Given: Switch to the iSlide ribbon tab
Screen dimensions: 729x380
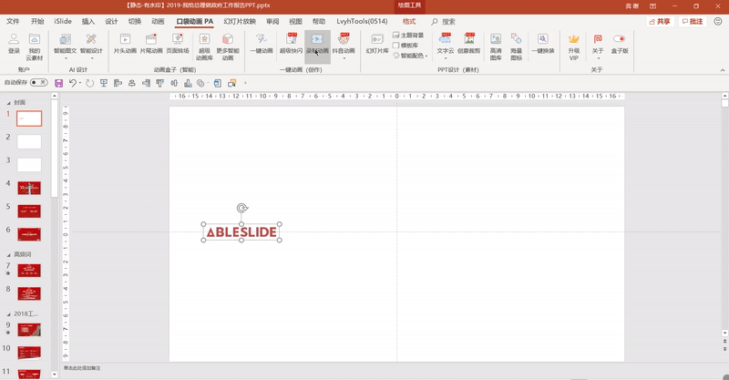Looking at the screenshot, I should pos(63,20).
